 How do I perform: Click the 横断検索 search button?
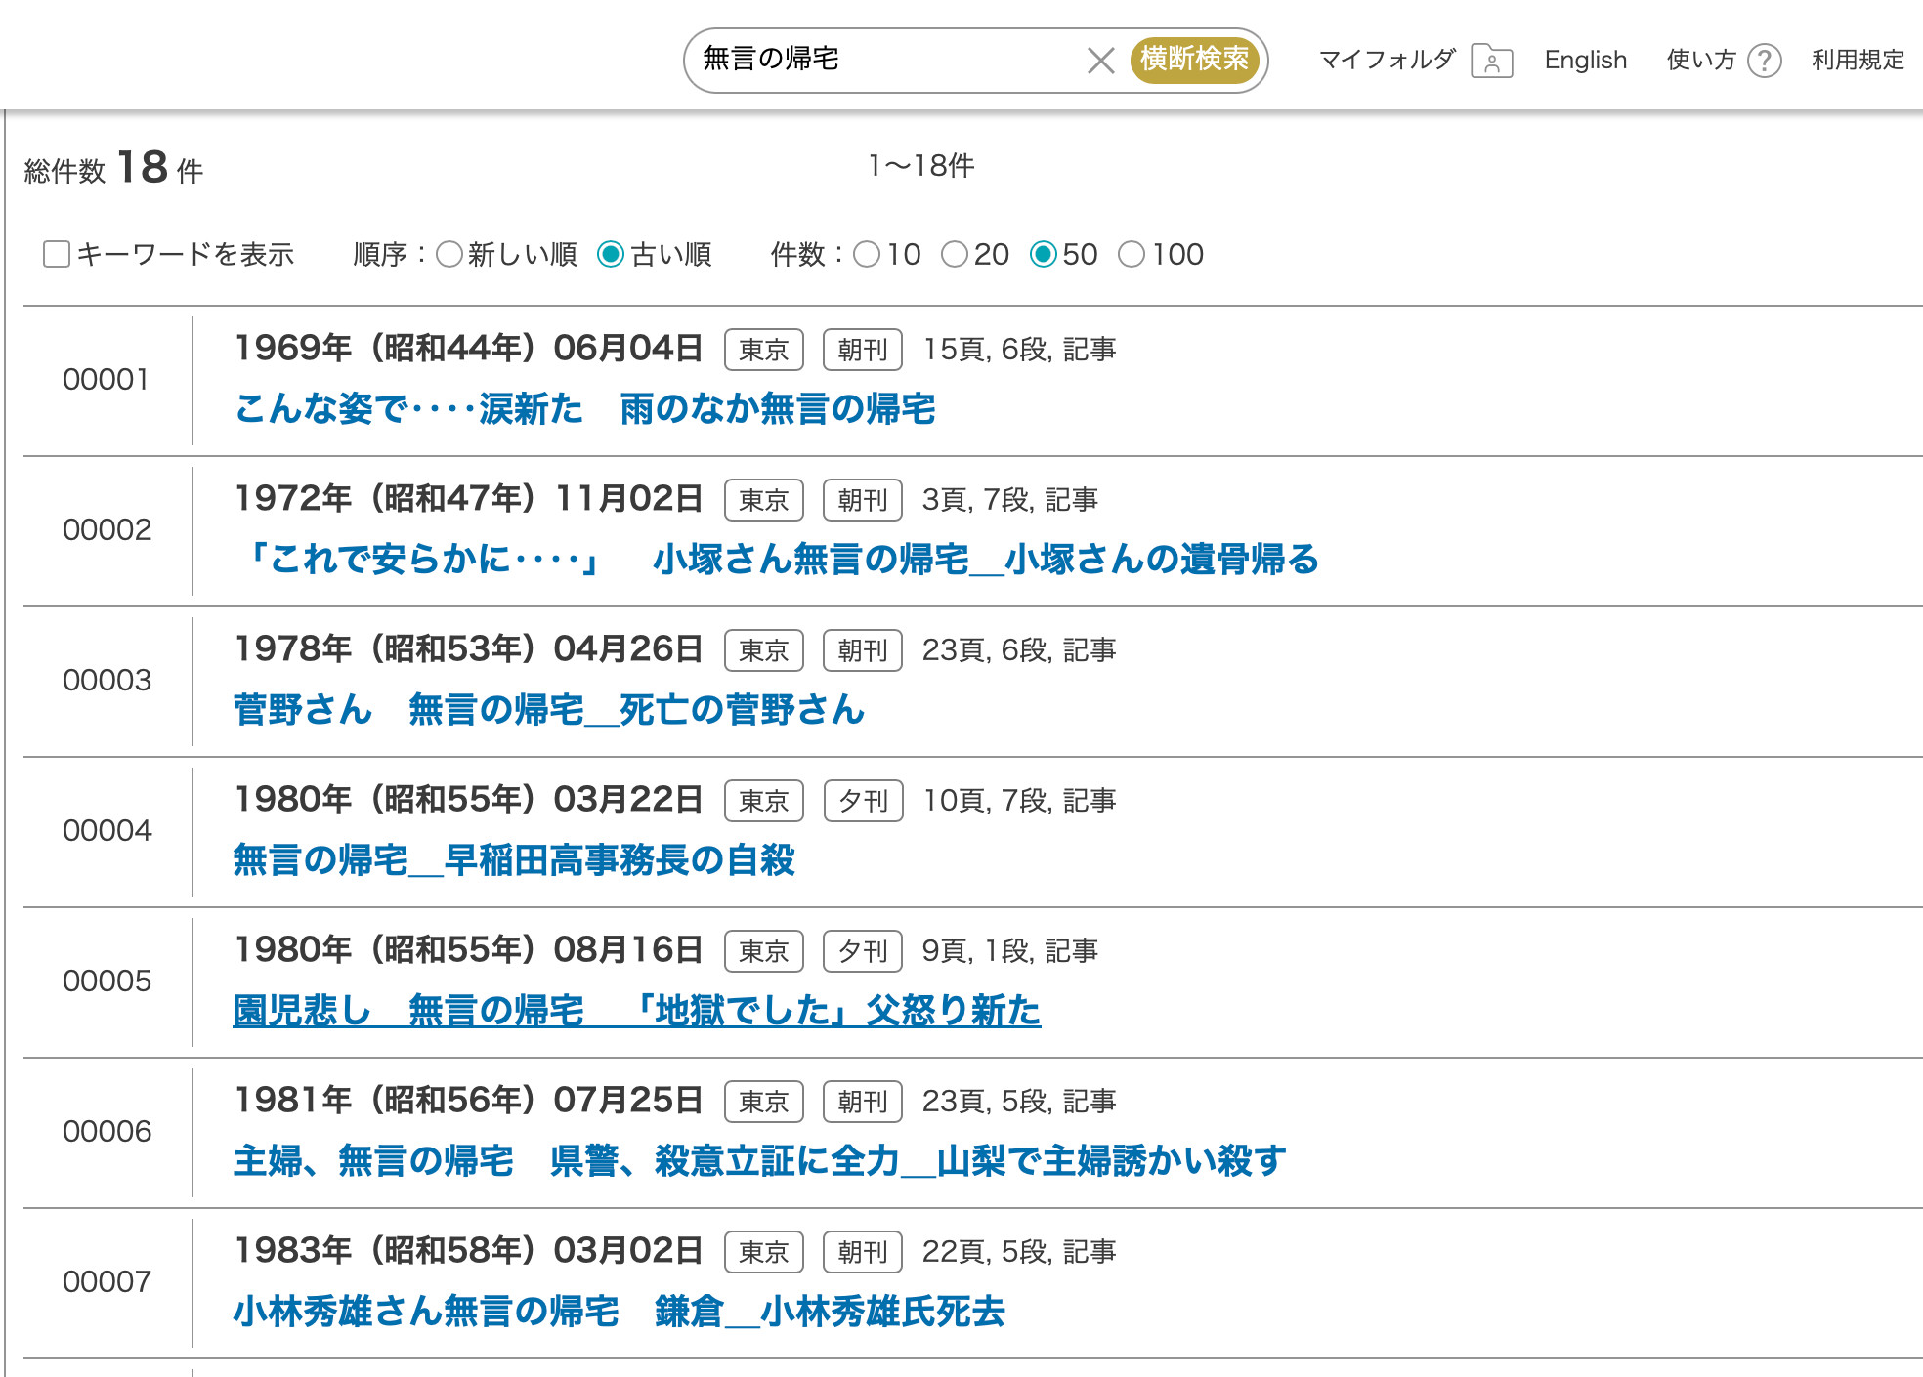[1194, 60]
